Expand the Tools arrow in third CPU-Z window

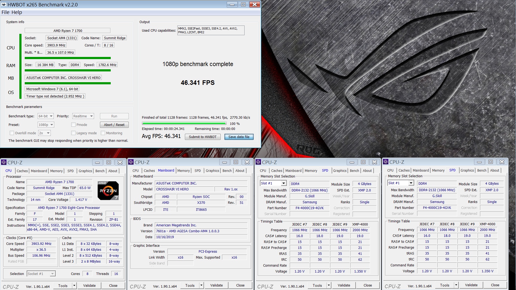tap(329, 286)
